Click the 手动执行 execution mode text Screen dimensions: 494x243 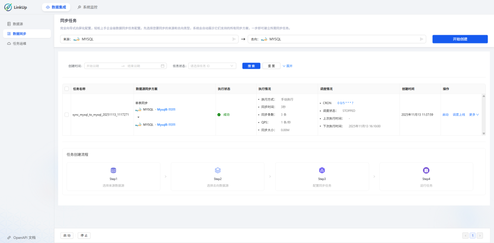[x=287, y=100]
